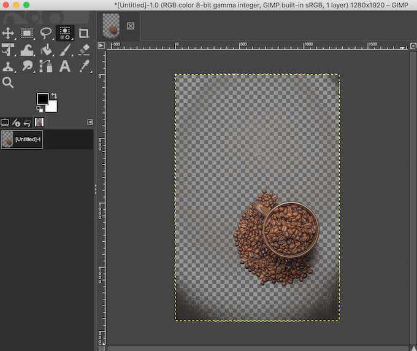Open the foreground color black swatch
Image resolution: width=417 pixels, height=351 pixels.
tap(42, 99)
